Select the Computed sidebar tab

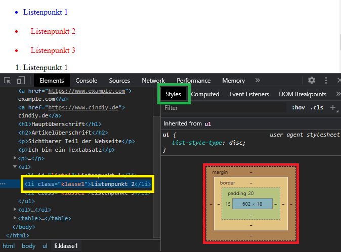(205, 94)
